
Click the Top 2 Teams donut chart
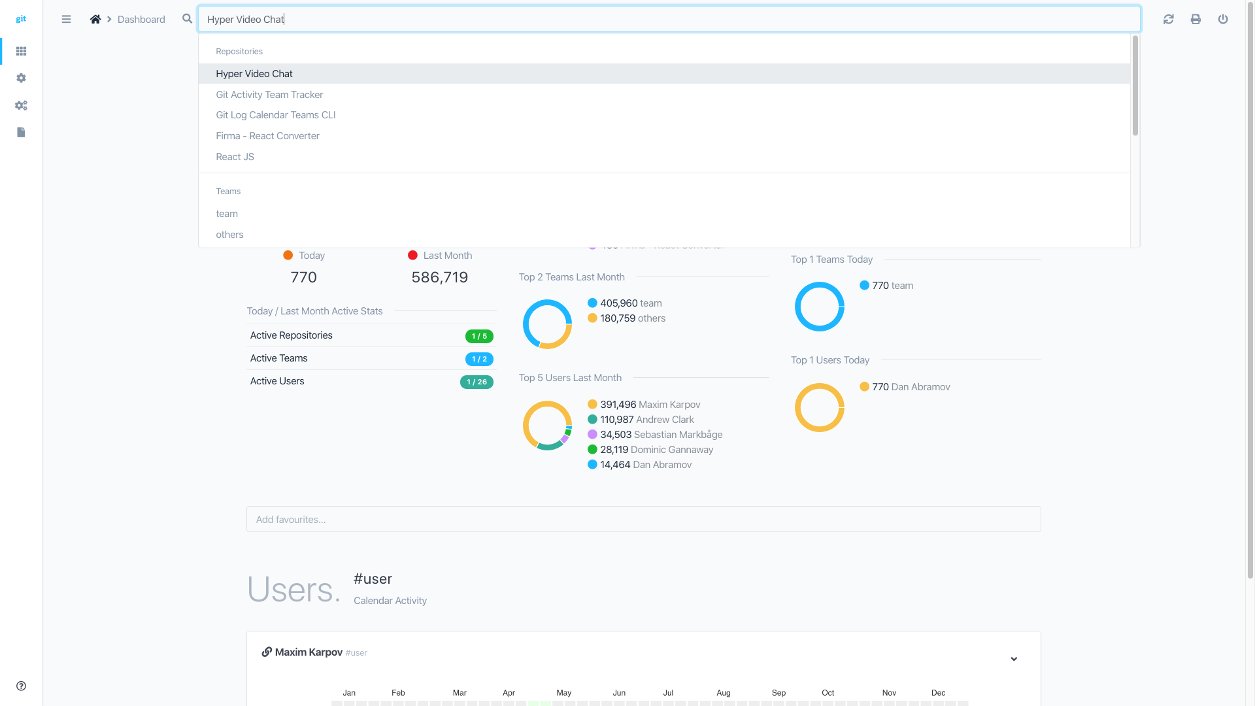(547, 324)
